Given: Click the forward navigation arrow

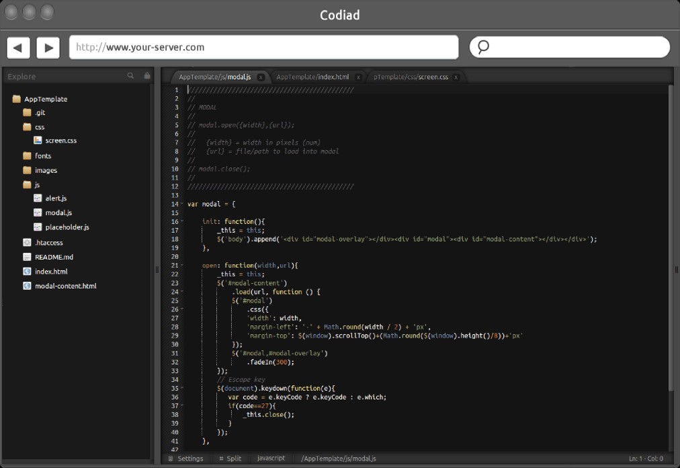Looking at the screenshot, I should (x=46, y=47).
